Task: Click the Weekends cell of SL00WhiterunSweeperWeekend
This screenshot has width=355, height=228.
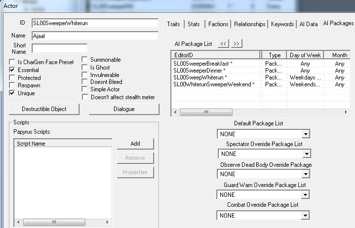Action: [x=305, y=84]
